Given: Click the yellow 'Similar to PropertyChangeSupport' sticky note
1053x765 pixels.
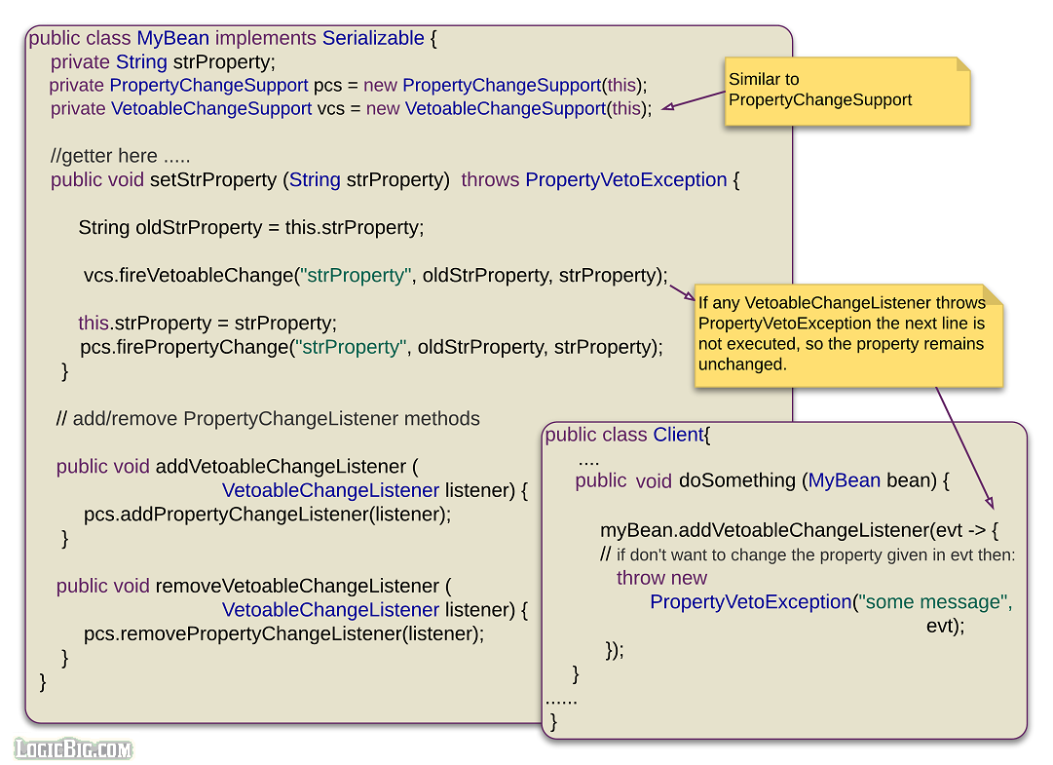Looking at the screenshot, I should point(844,90).
